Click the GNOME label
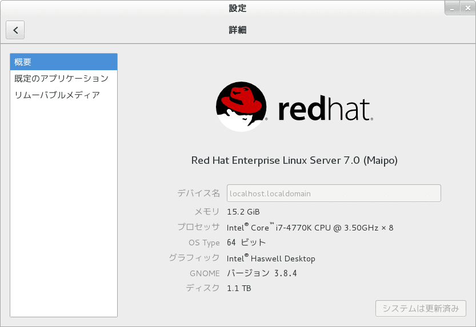476x327 pixels. coord(205,273)
